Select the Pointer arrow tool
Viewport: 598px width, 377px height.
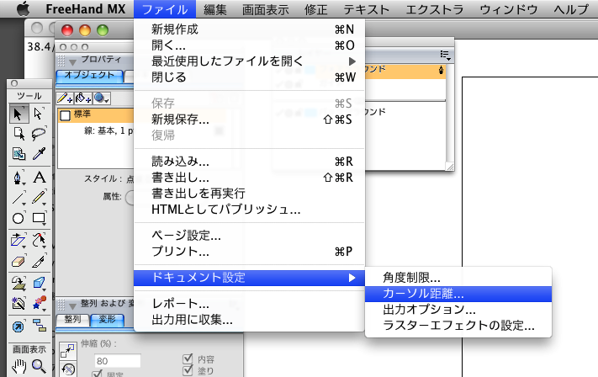pyautogui.click(x=18, y=114)
